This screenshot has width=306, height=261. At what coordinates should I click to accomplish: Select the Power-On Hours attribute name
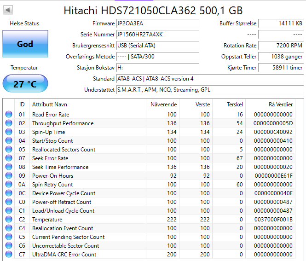pos(53,176)
